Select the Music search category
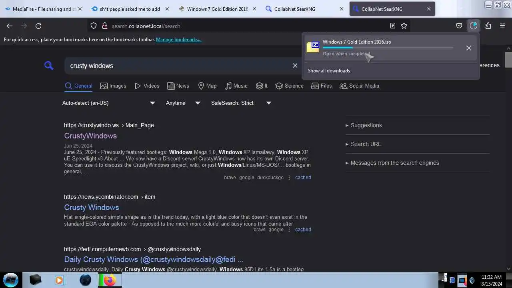Screen dimensions: 512x288 click(236, 86)
